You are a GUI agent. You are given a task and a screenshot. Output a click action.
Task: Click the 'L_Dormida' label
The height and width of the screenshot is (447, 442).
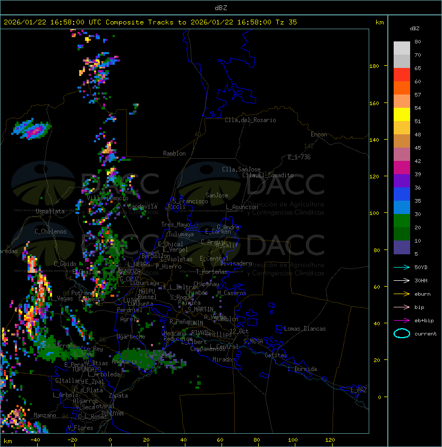[x=302, y=369]
